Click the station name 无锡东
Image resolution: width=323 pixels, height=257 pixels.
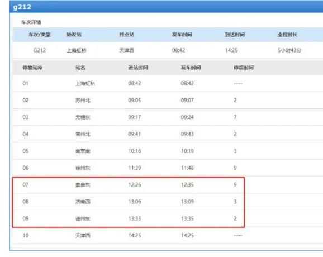pos(83,117)
